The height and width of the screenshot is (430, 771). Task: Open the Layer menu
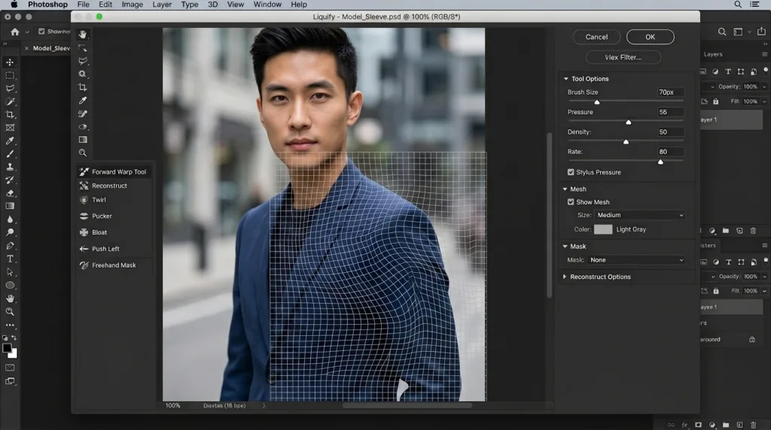[x=162, y=5]
